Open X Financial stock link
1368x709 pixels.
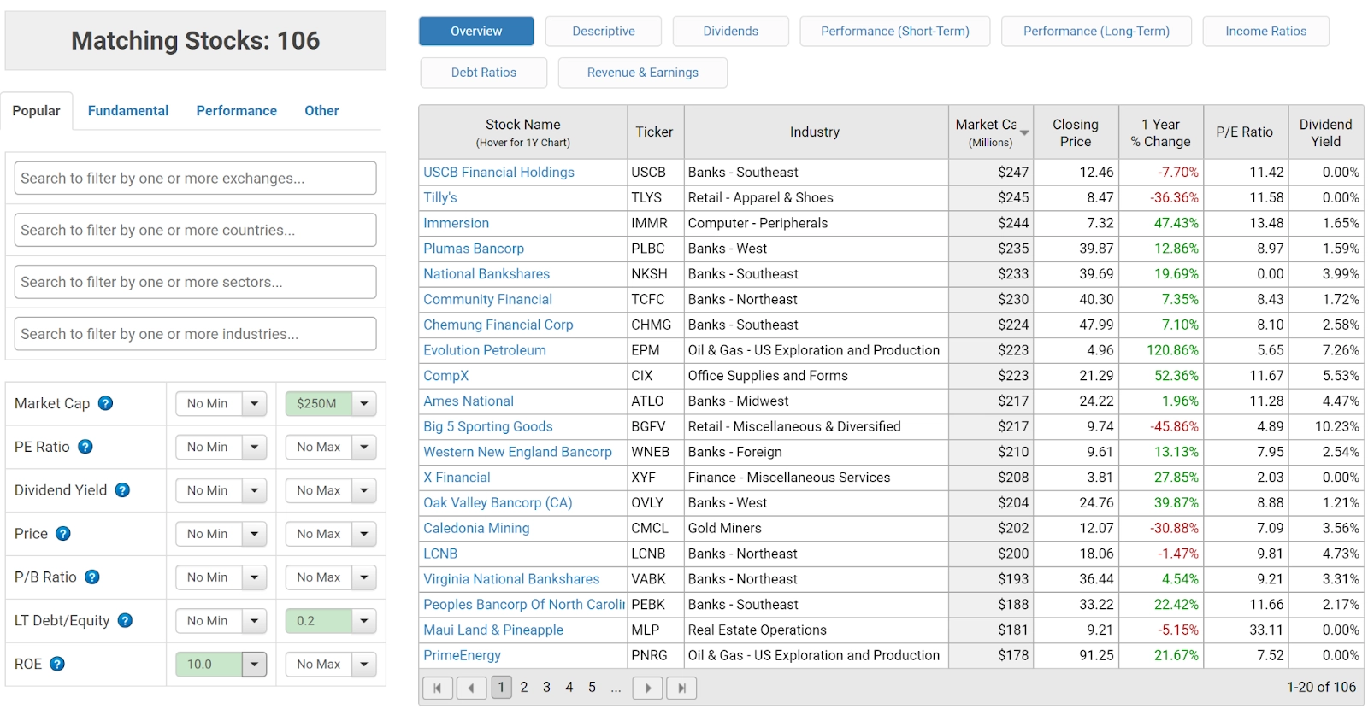coord(457,478)
